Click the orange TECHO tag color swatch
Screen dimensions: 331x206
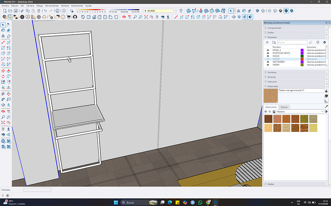(x=302, y=59)
